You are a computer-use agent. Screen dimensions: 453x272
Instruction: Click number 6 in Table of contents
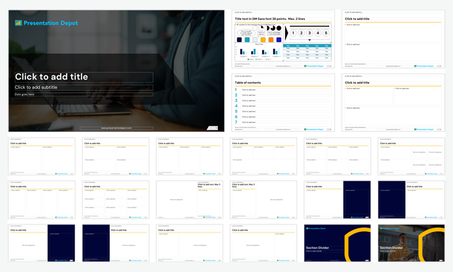[236, 117]
